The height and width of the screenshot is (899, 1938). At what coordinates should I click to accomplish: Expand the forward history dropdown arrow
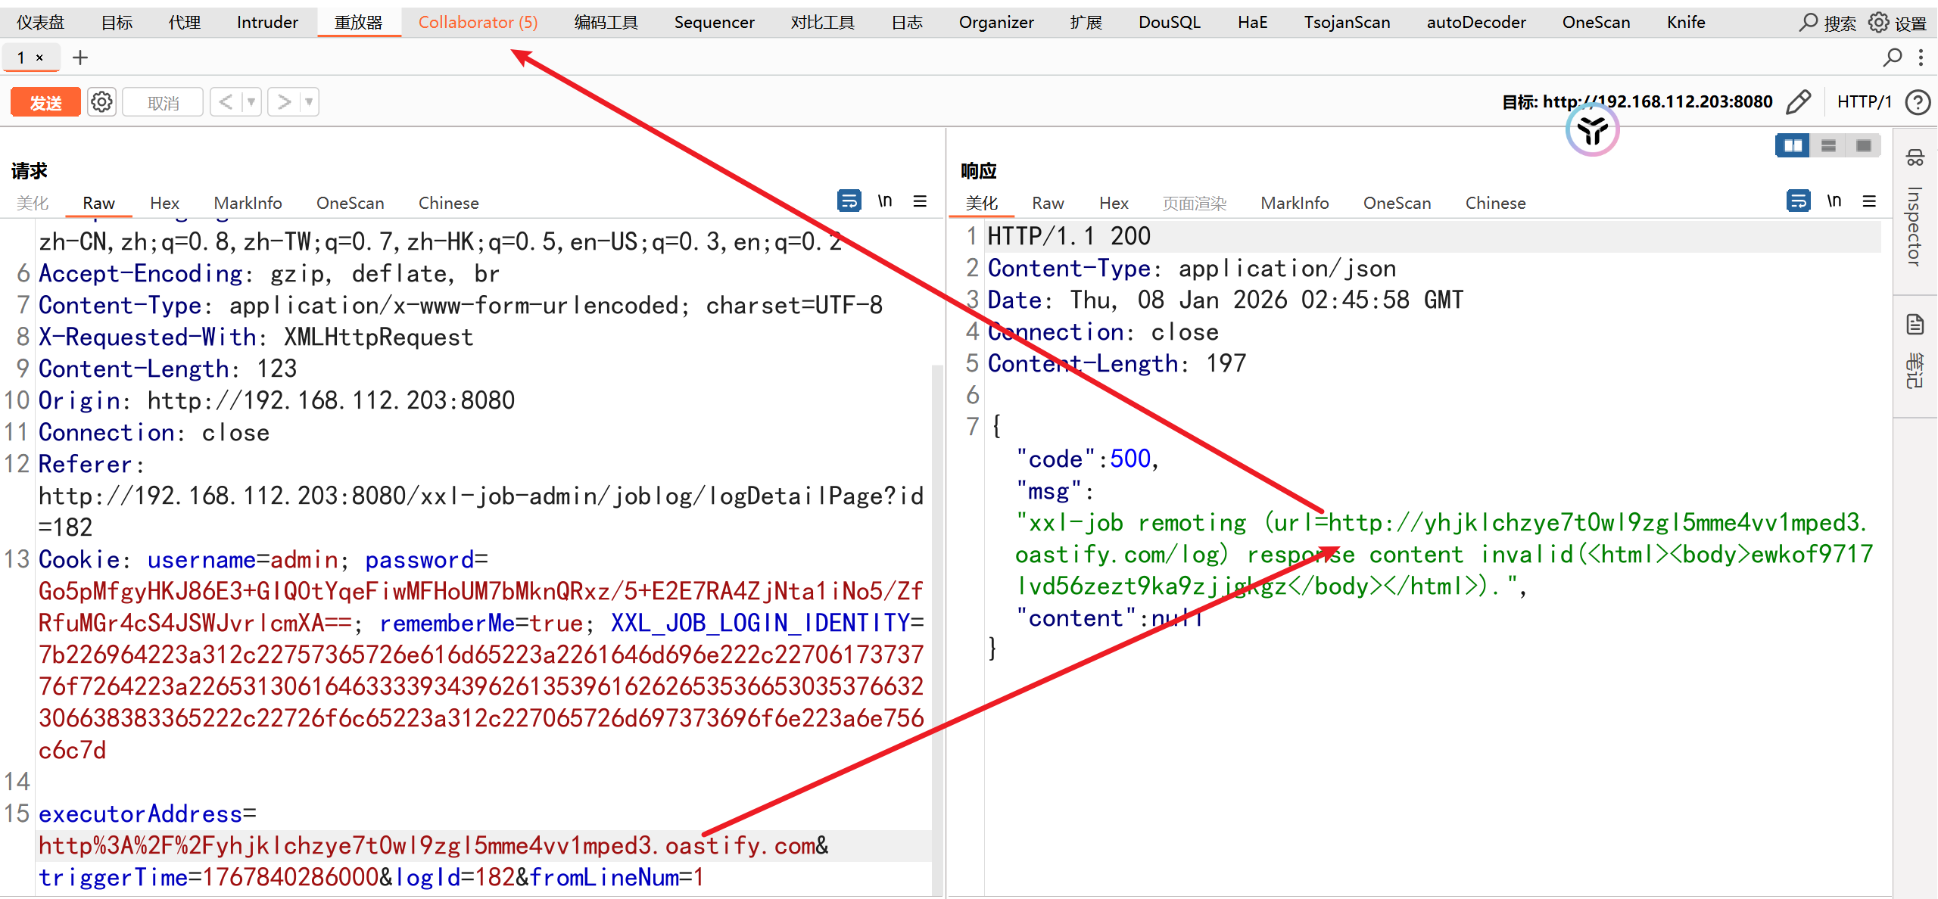pos(309,101)
